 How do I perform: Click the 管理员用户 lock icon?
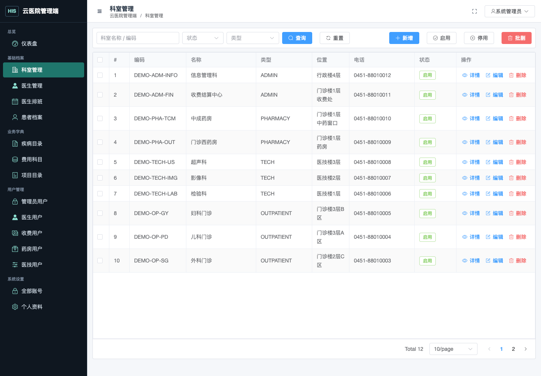point(15,202)
